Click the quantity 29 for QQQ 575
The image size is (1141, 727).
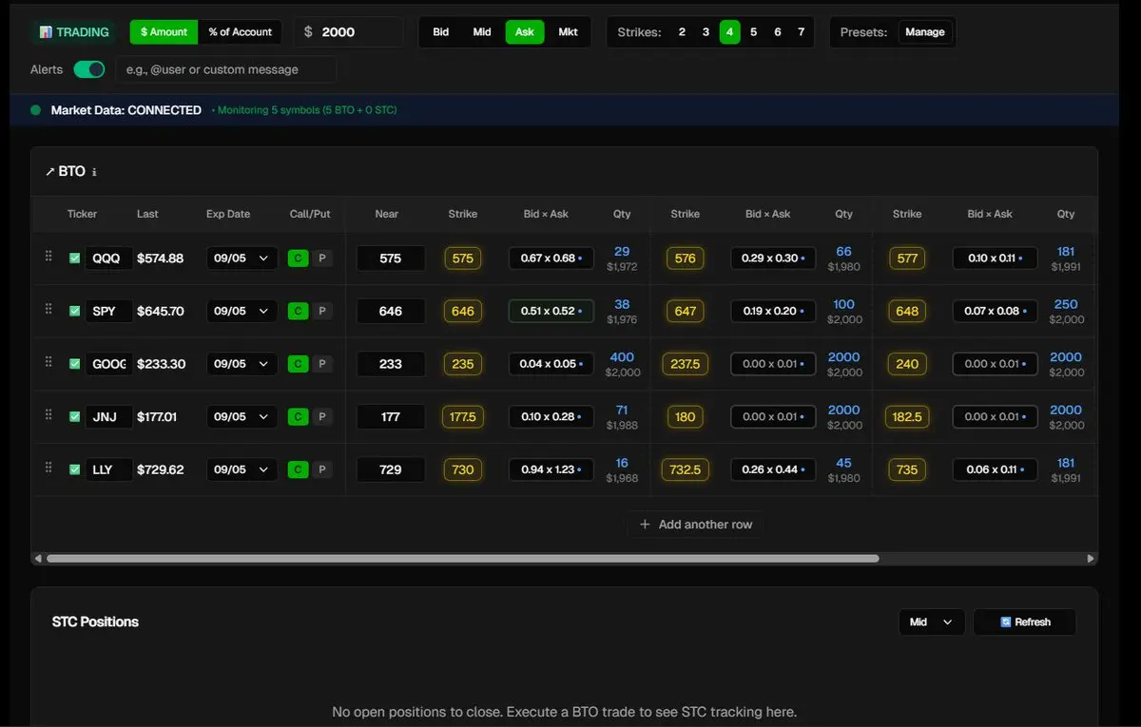click(x=622, y=252)
